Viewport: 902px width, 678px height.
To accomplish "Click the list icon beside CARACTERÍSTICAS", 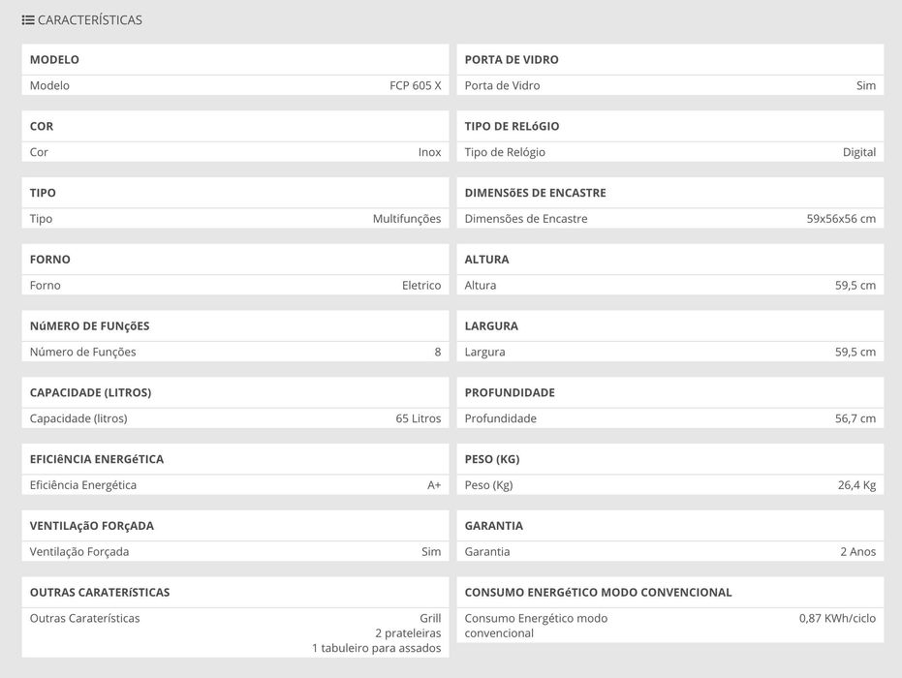I will (x=28, y=19).
